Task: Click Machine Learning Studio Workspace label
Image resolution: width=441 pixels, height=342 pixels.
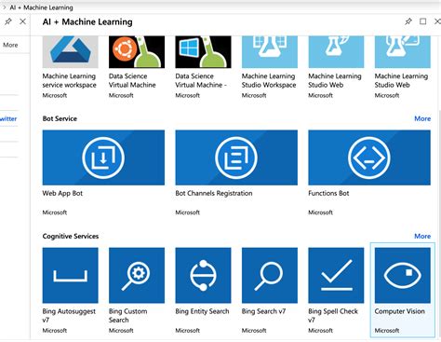Action: 269,80
